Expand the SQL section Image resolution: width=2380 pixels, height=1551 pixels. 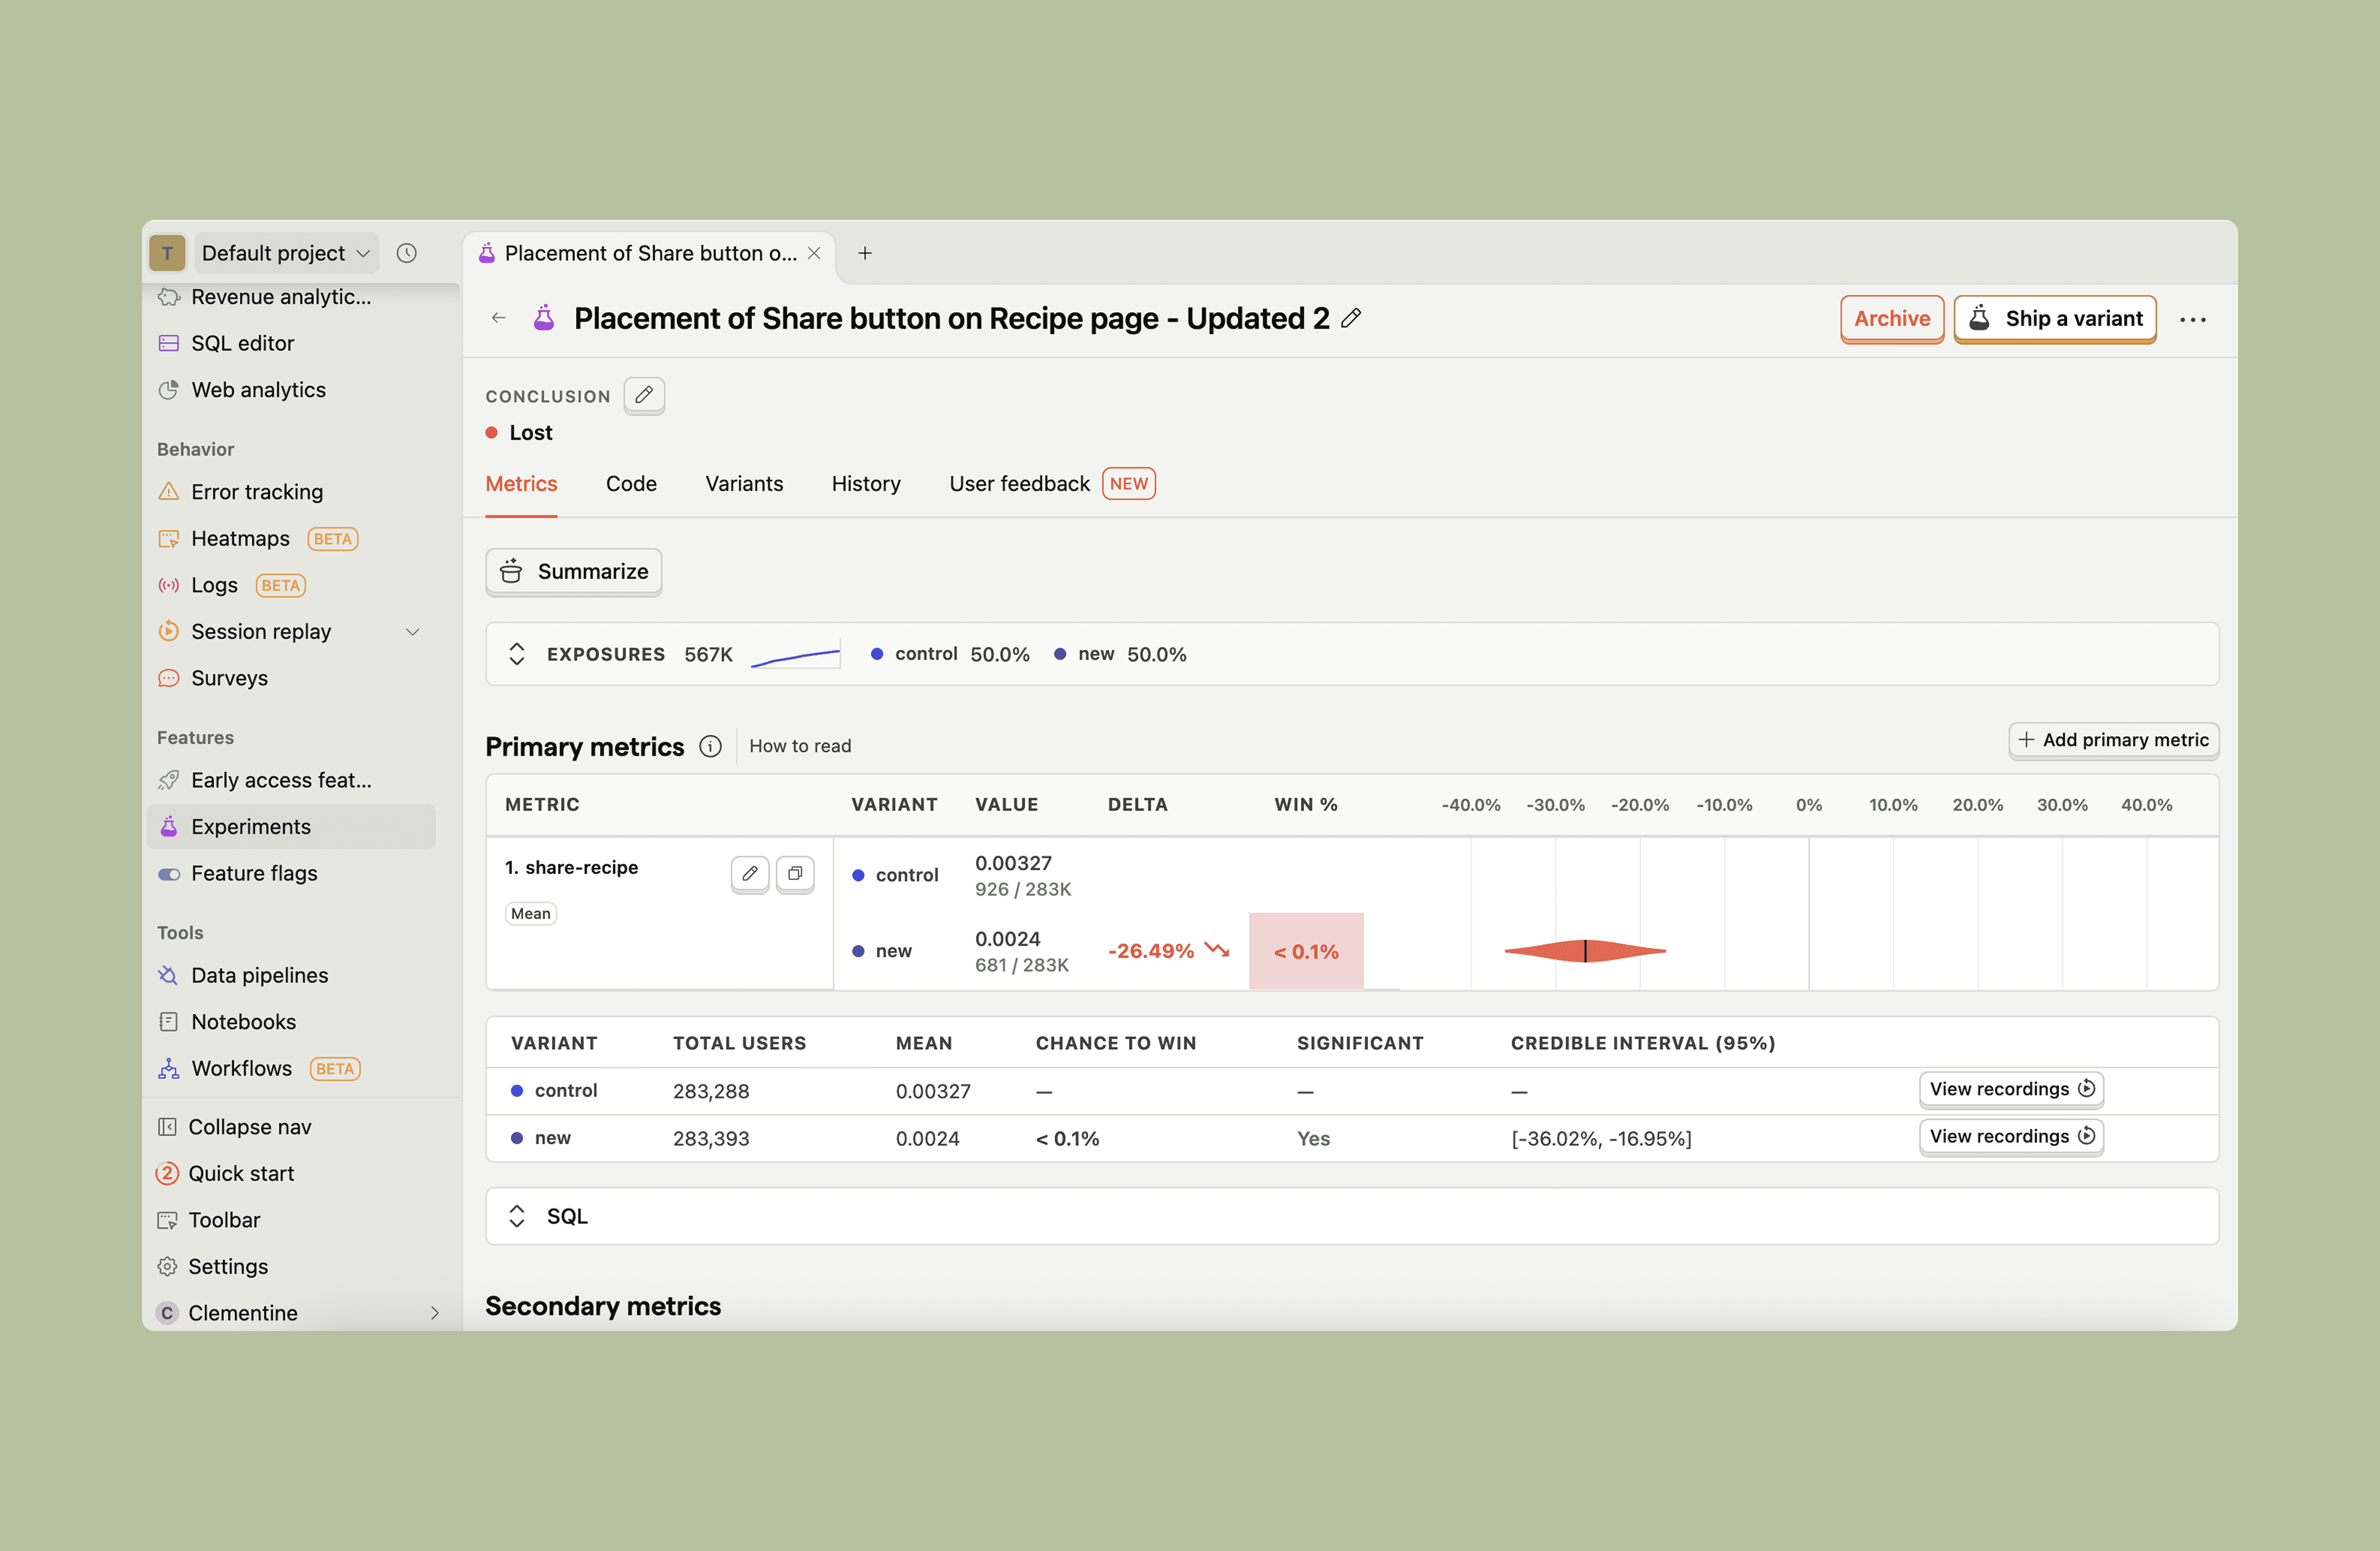click(x=517, y=1217)
